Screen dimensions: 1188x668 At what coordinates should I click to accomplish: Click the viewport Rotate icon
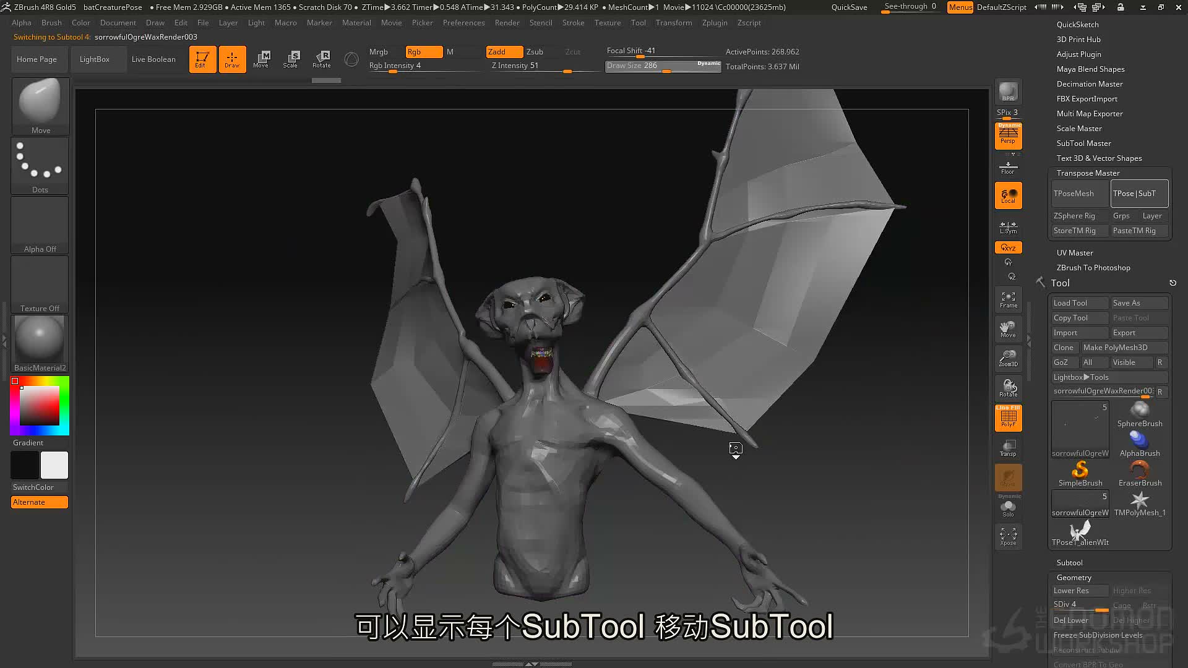[1008, 388]
